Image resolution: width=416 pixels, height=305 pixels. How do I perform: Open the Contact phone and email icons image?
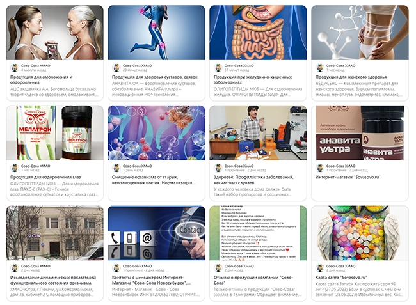(x=156, y=233)
